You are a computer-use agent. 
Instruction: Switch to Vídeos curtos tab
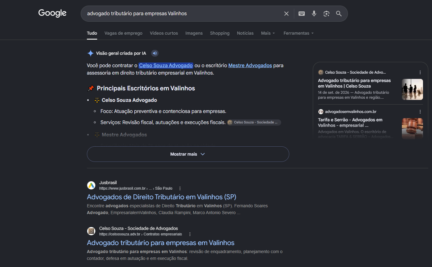click(164, 33)
